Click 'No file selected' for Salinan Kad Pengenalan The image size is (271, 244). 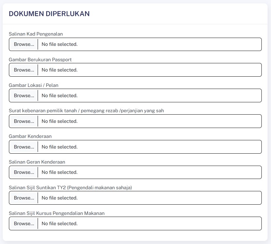(60, 44)
